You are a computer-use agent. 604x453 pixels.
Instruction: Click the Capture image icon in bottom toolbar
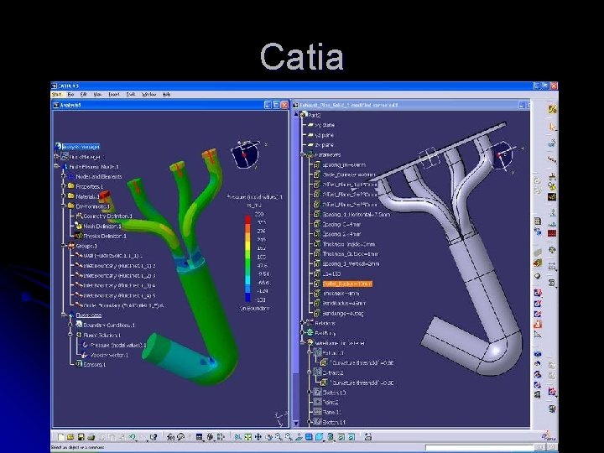368,437
